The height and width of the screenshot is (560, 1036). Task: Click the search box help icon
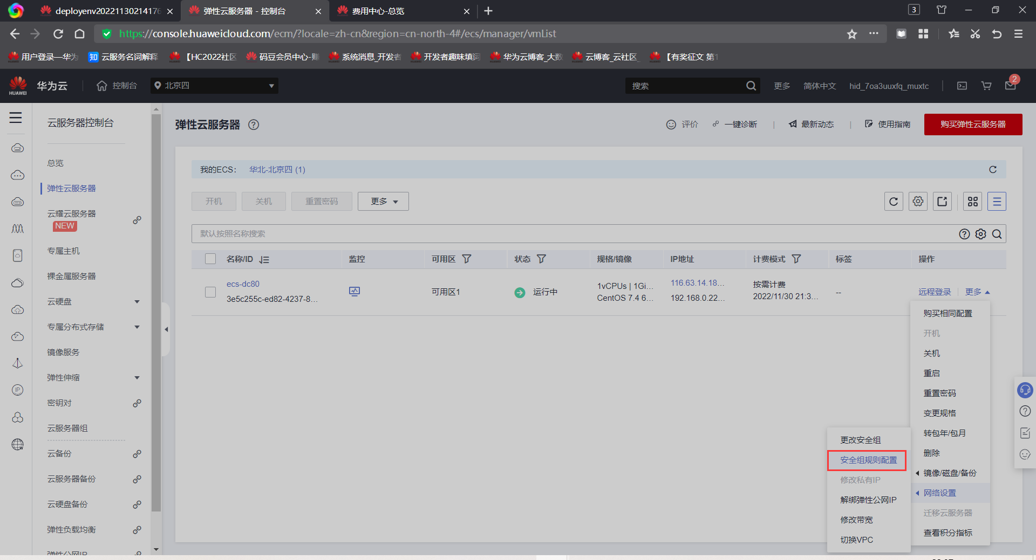(965, 234)
